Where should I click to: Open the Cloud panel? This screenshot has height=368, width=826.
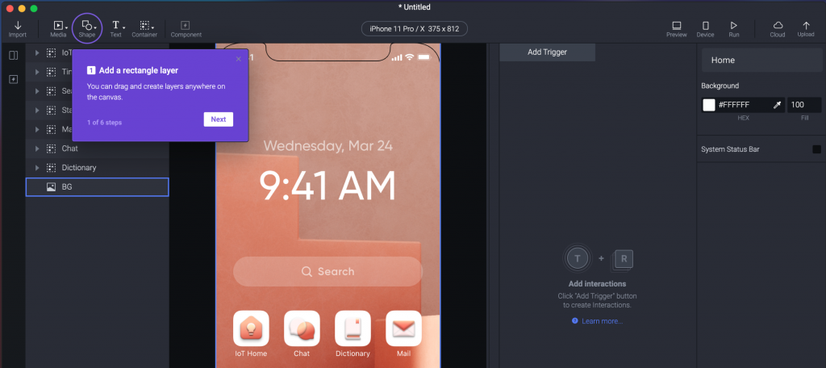[778, 29]
